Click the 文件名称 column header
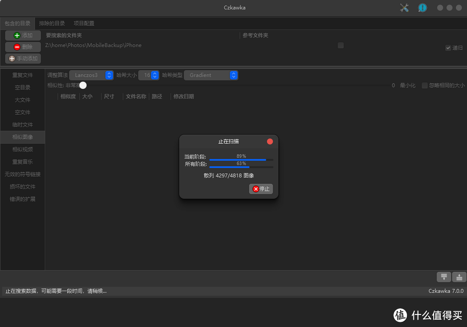The height and width of the screenshot is (327, 467). pyautogui.click(x=136, y=97)
